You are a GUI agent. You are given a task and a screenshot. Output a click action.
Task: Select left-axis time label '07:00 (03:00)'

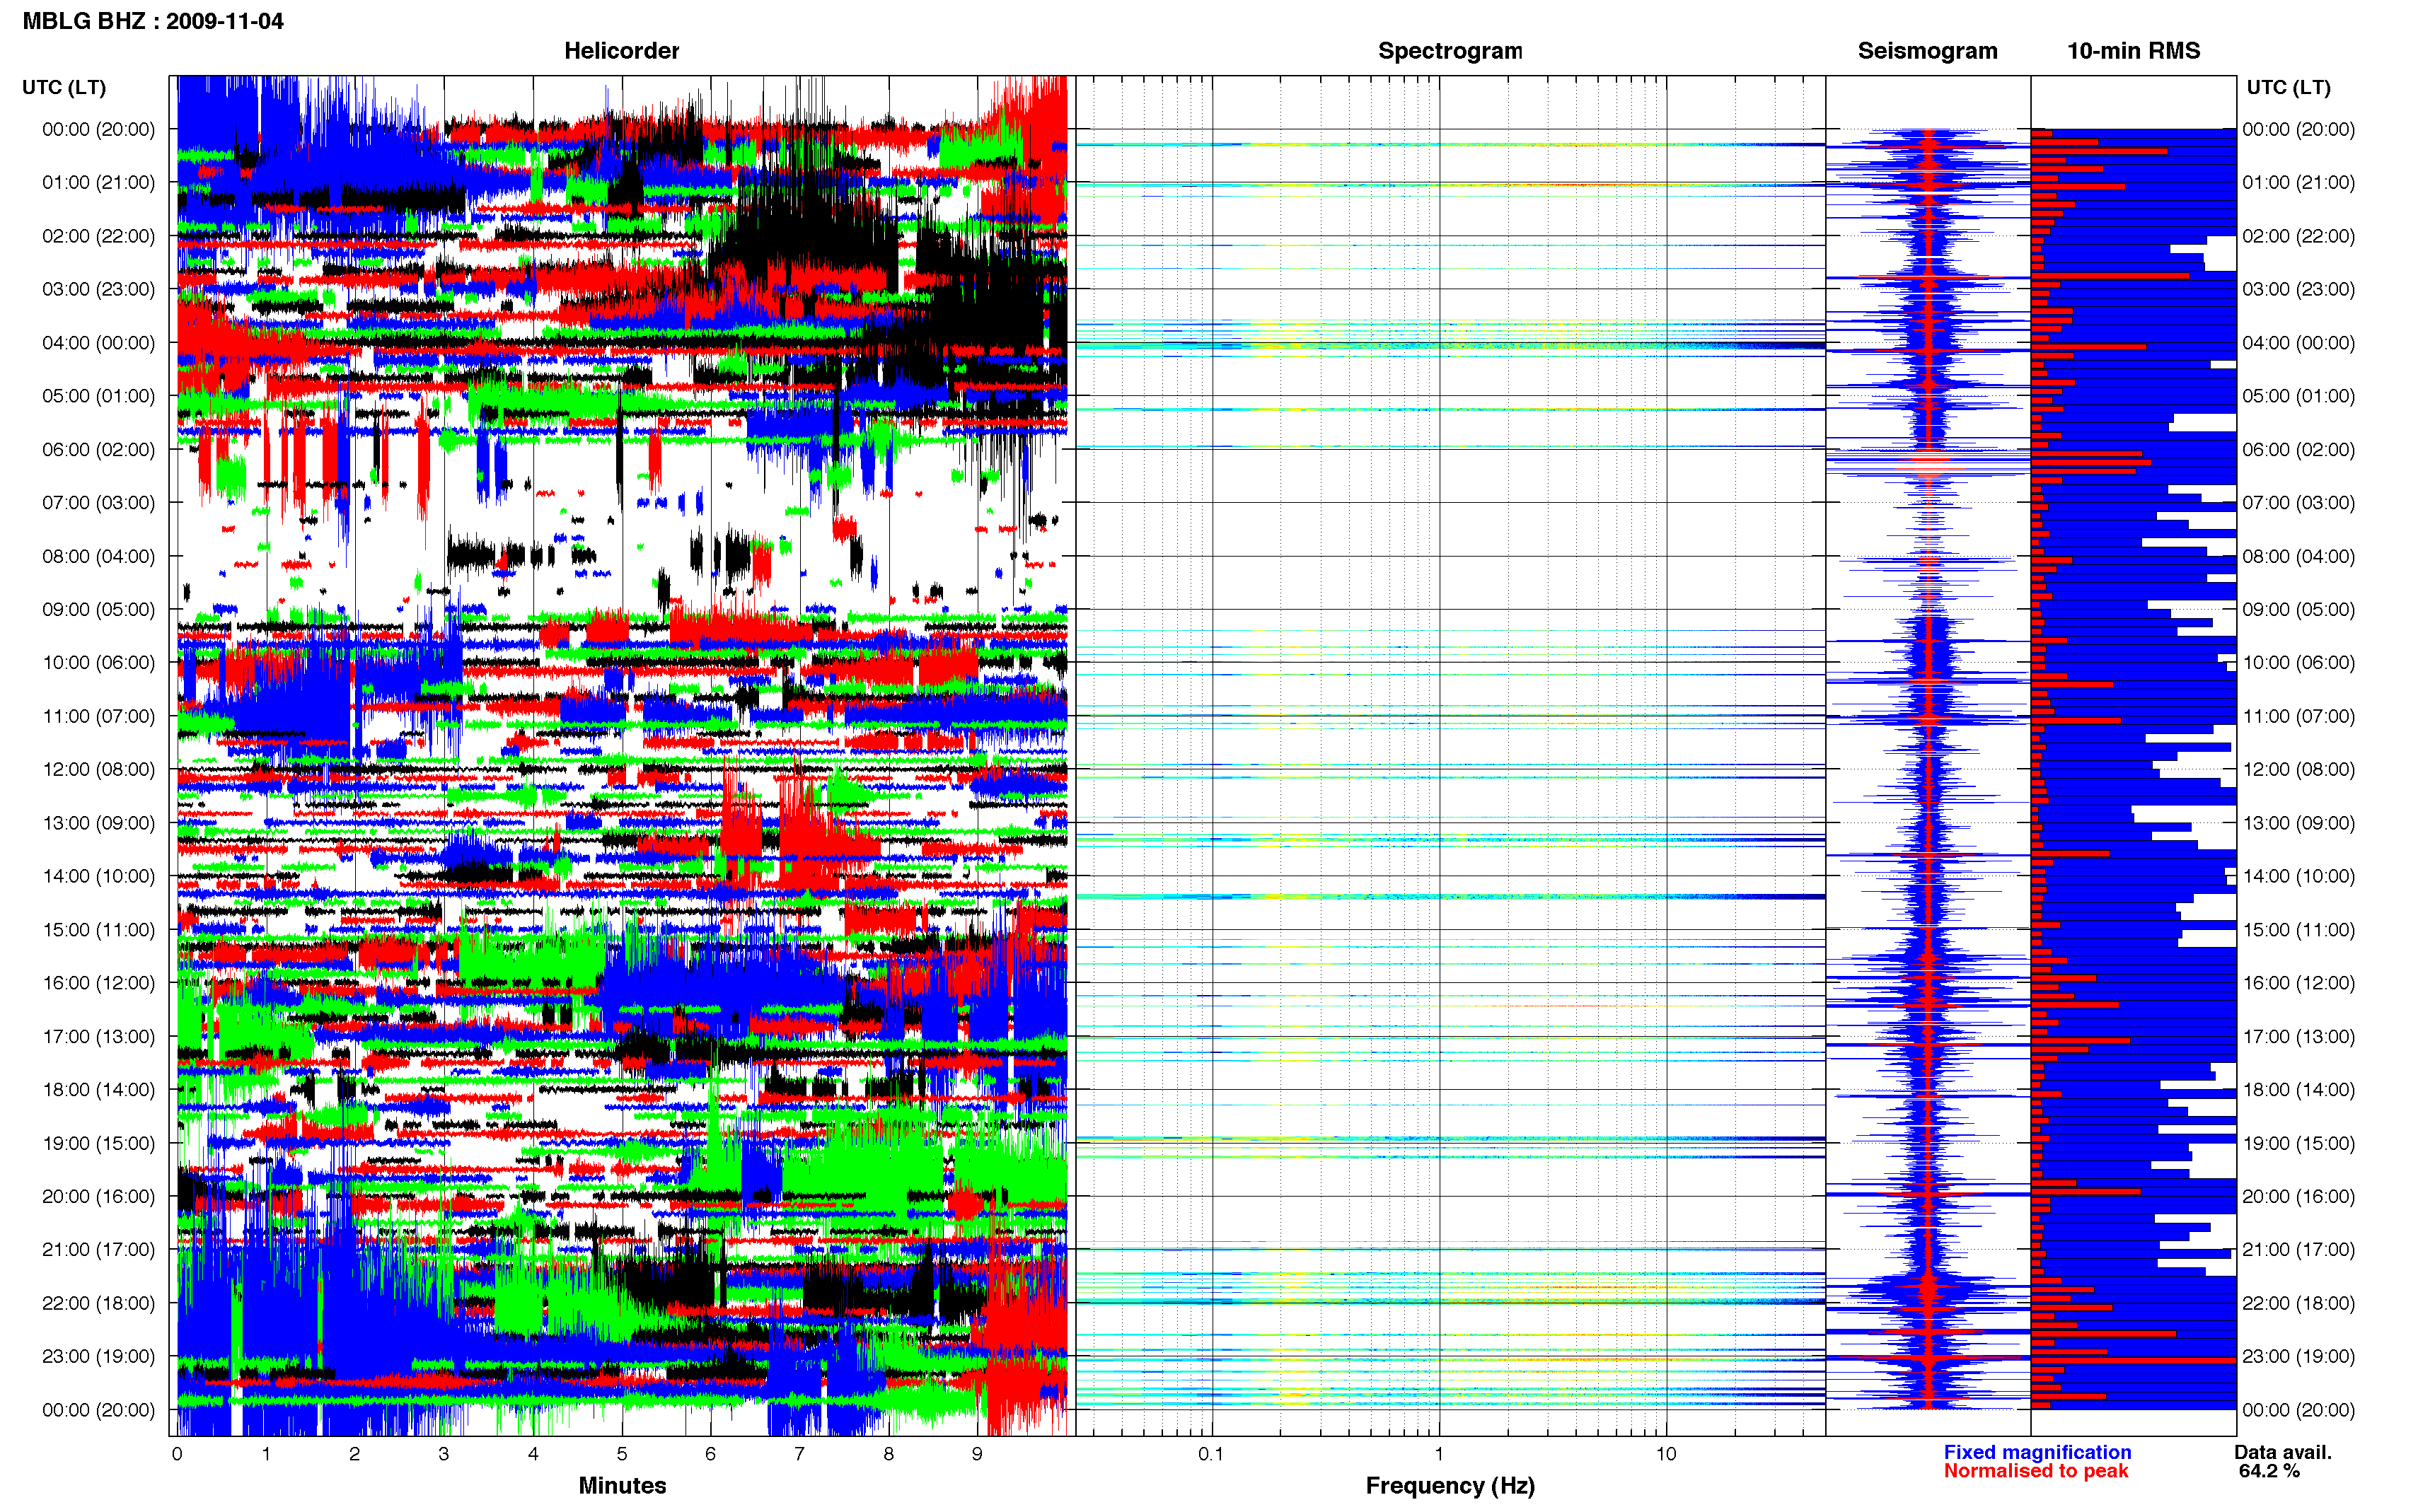pyautogui.click(x=98, y=503)
